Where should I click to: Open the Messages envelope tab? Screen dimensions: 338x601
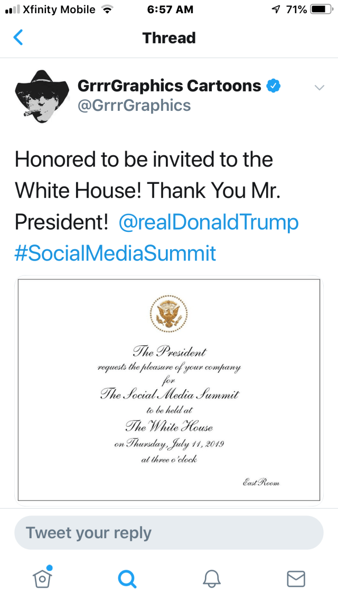click(x=296, y=578)
